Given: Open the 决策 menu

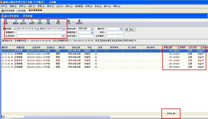Looking at the screenshot, I should 89,6.
